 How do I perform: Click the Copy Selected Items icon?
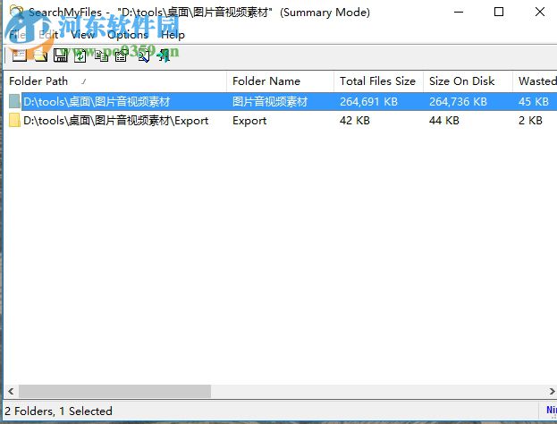coord(102,55)
